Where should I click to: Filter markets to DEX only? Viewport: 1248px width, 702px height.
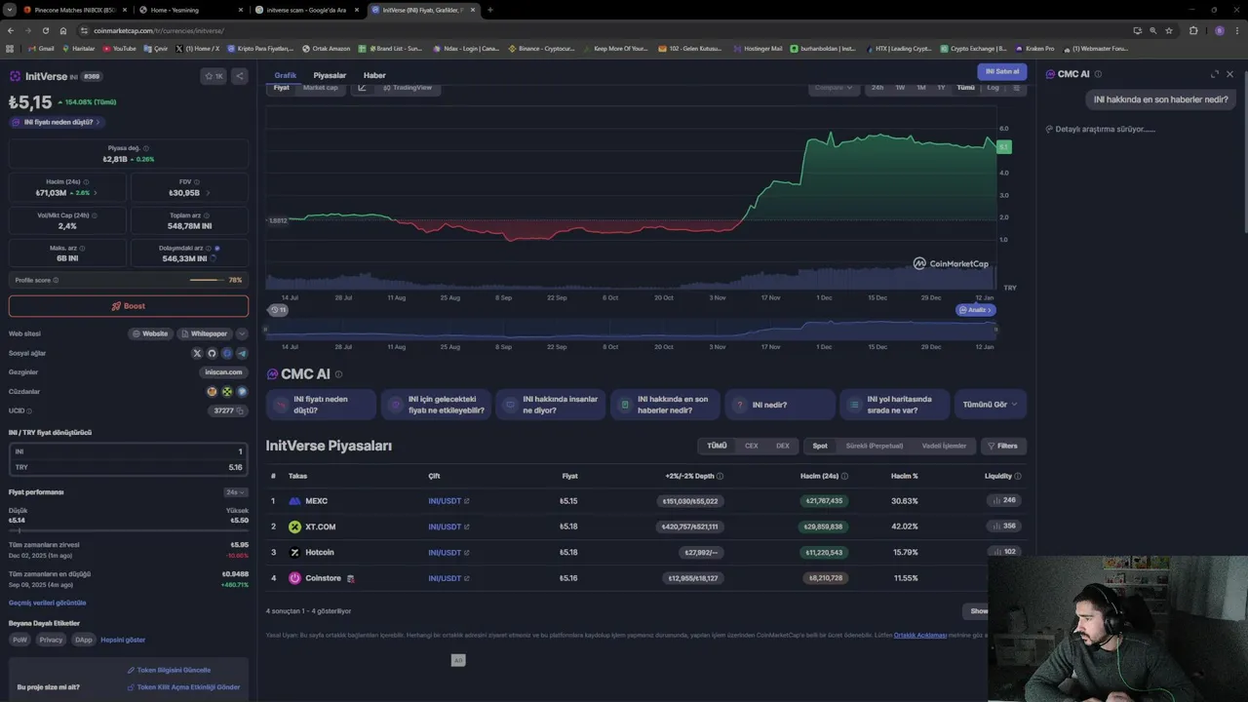pyautogui.click(x=782, y=446)
